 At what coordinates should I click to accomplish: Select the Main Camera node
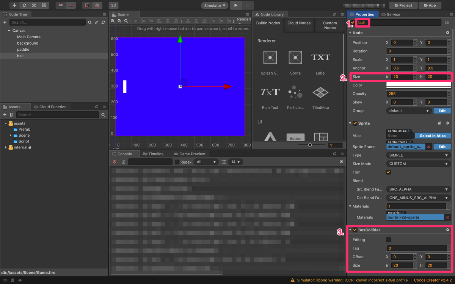click(x=29, y=37)
